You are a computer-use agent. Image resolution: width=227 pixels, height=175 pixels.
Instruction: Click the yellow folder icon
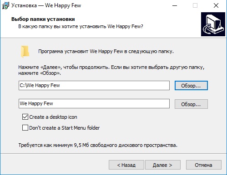coord(25,52)
